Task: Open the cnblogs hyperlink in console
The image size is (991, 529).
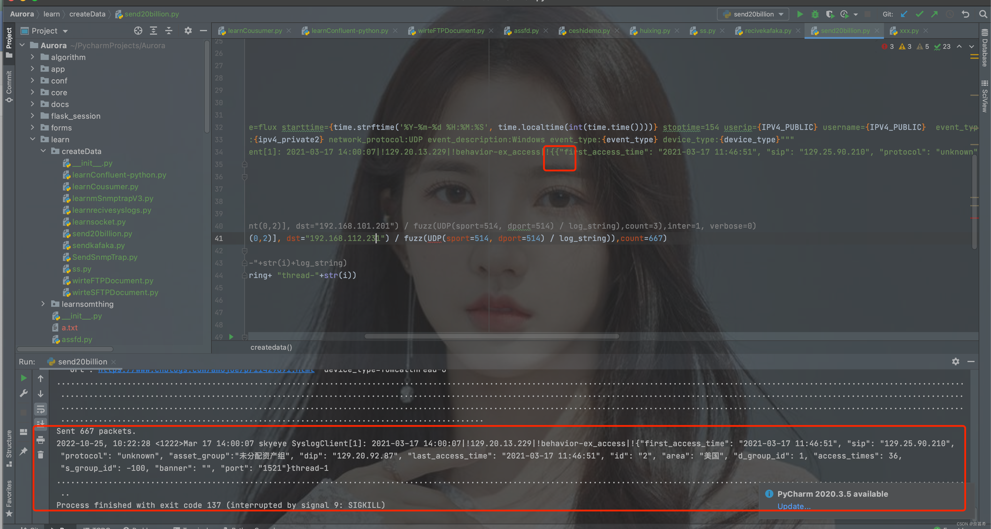Action: coord(206,370)
